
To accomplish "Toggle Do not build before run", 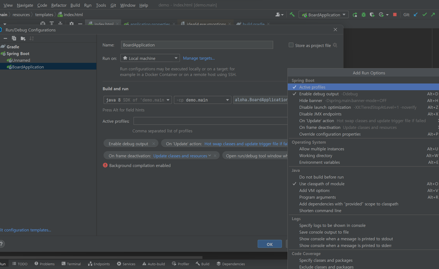I will (x=363, y=177).
